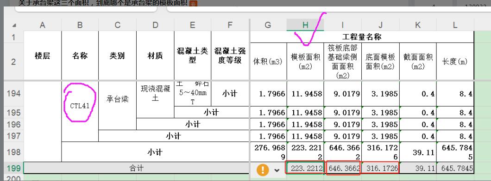Select row 1 header
The width and height of the screenshot is (491, 181).
(13, 37)
